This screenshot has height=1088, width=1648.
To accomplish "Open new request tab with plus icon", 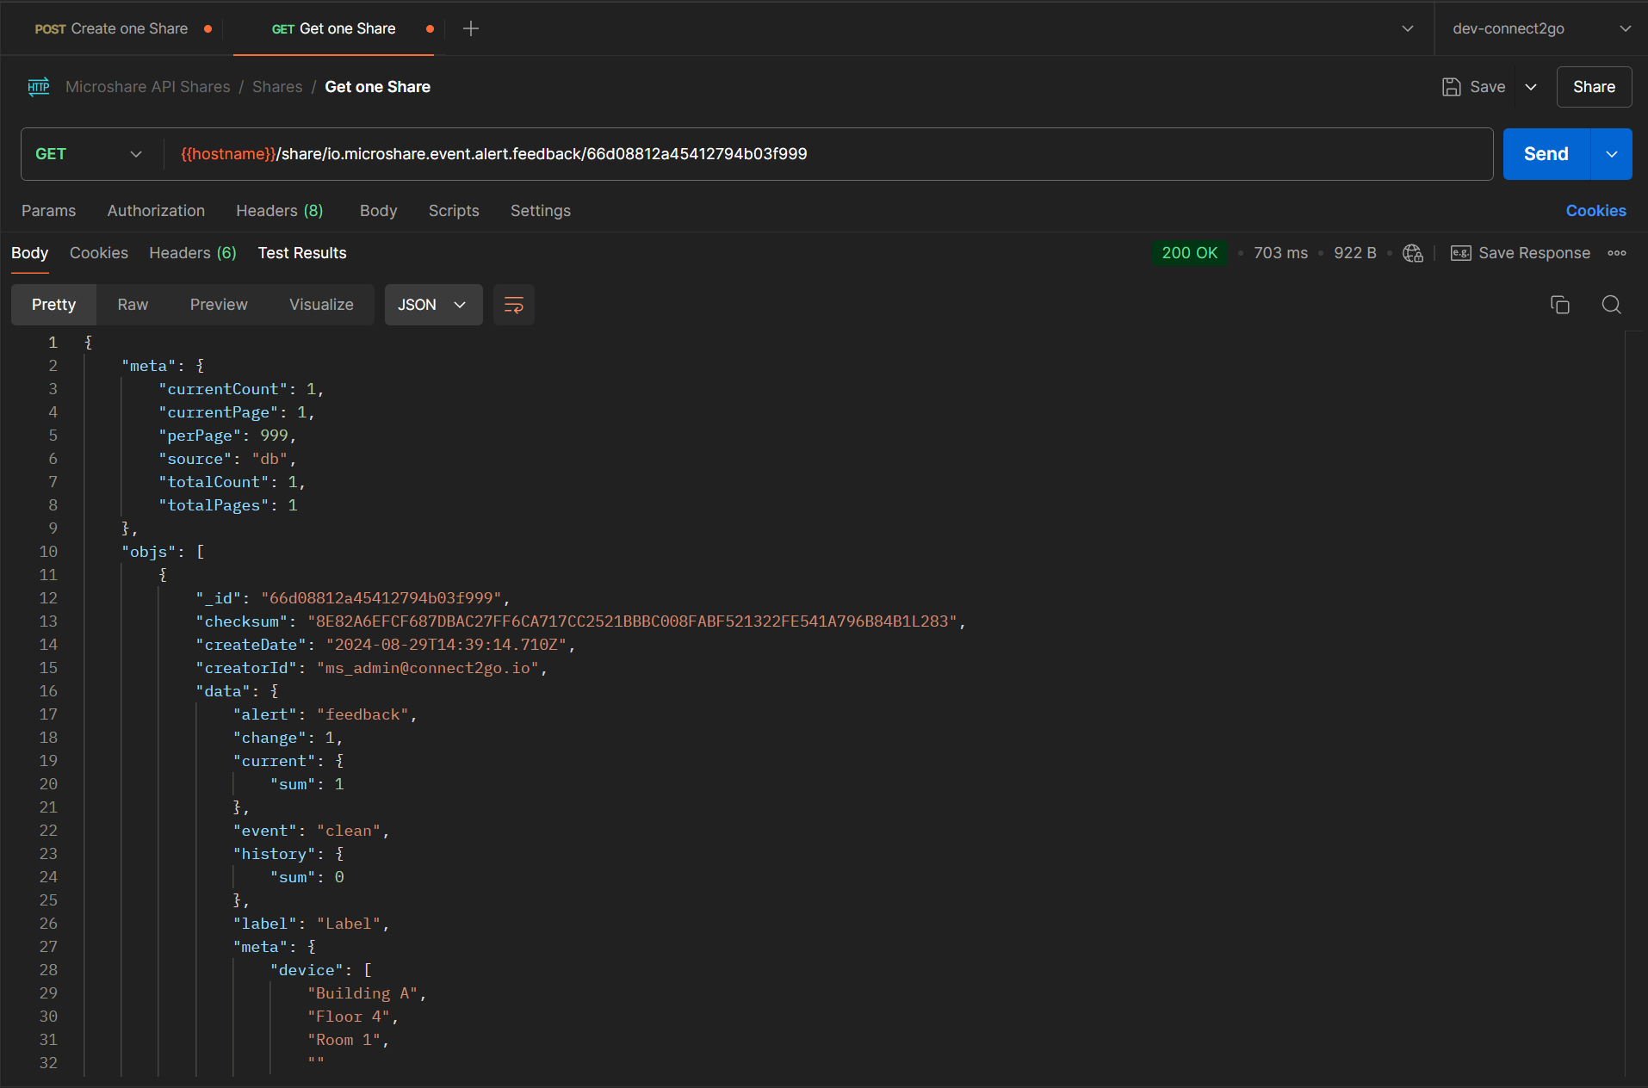I will tap(471, 28).
